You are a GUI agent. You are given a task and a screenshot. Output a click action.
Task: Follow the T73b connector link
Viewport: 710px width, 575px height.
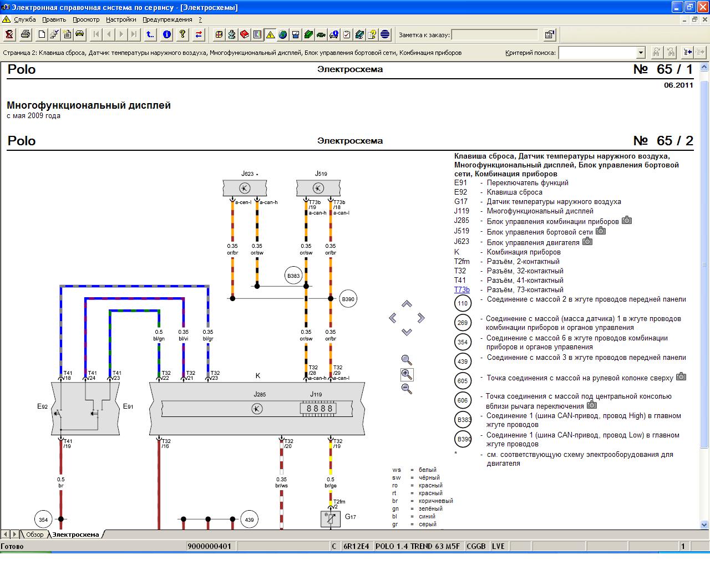(461, 289)
